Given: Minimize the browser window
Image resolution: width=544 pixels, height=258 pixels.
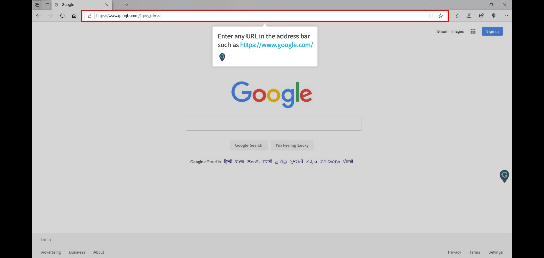Looking at the screenshot, I should pyautogui.click(x=477, y=5).
